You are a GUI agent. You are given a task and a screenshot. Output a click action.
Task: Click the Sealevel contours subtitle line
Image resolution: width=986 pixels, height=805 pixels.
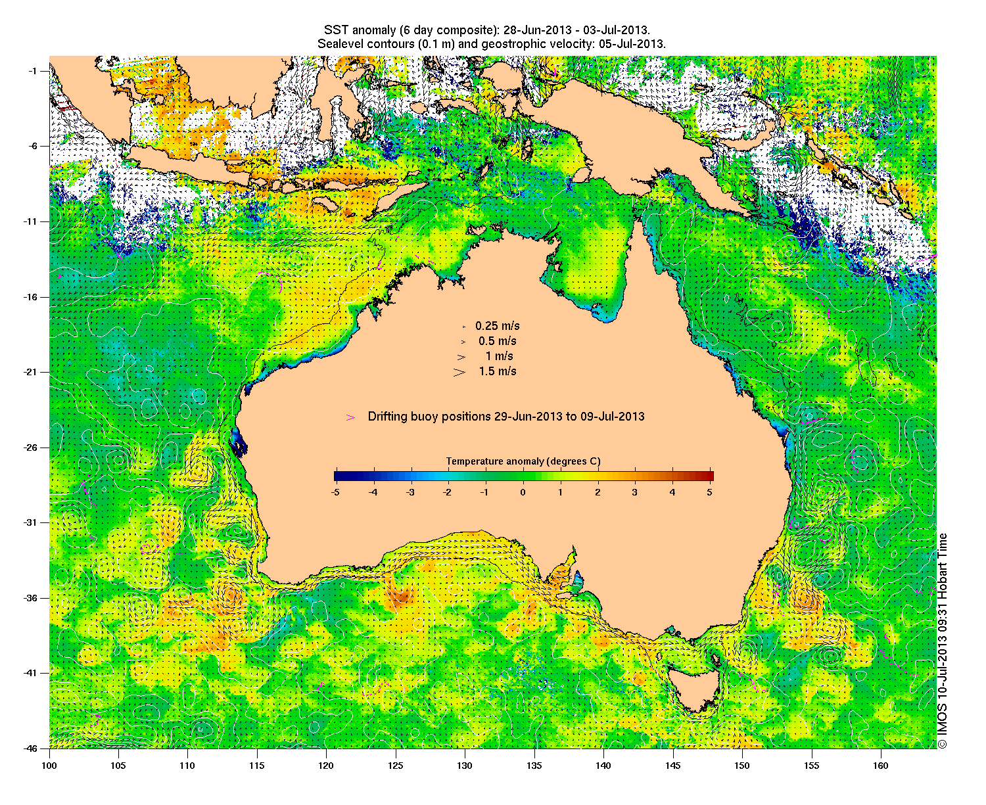pyautogui.click(x=491, y=45)
